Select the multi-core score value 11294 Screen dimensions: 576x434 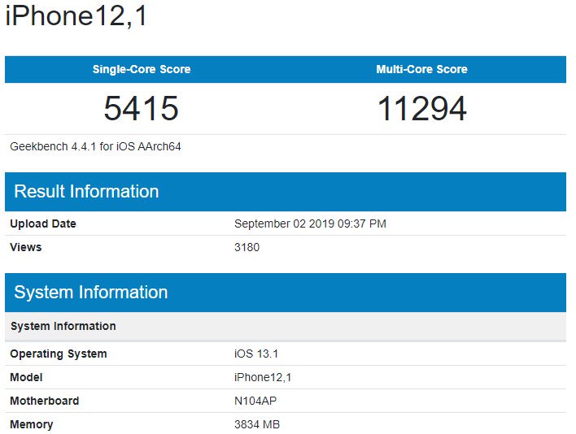tap(421, 109)
